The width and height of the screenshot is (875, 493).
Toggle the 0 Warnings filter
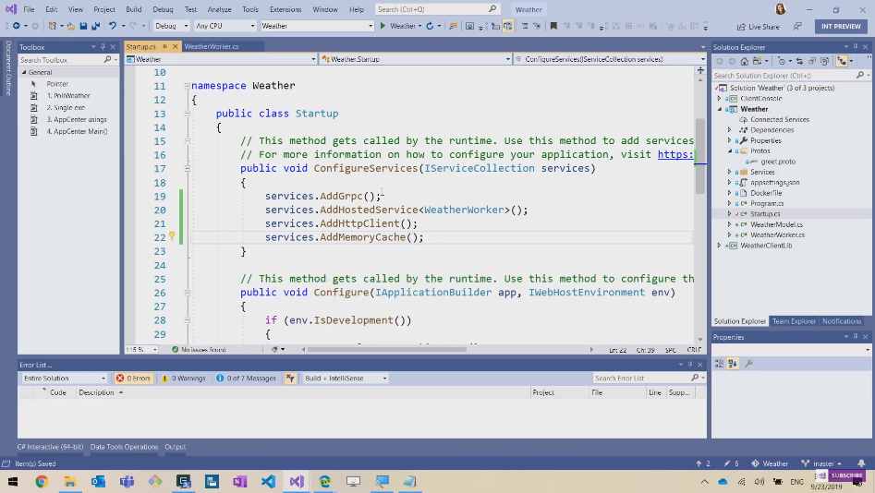pyautogui.click(x=182, y=378)
